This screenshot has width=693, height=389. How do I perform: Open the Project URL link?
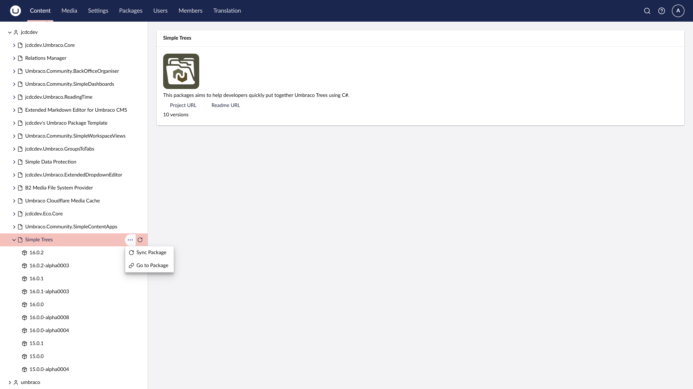click(183, 105)
